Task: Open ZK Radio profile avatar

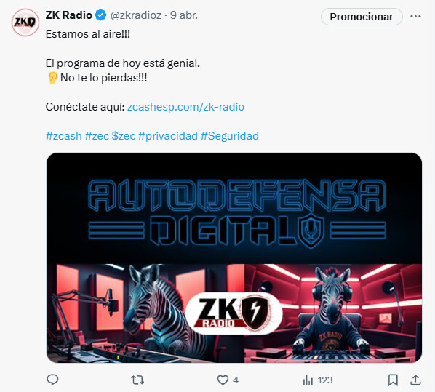Action: pyautogui.click(x=25, y=23)
